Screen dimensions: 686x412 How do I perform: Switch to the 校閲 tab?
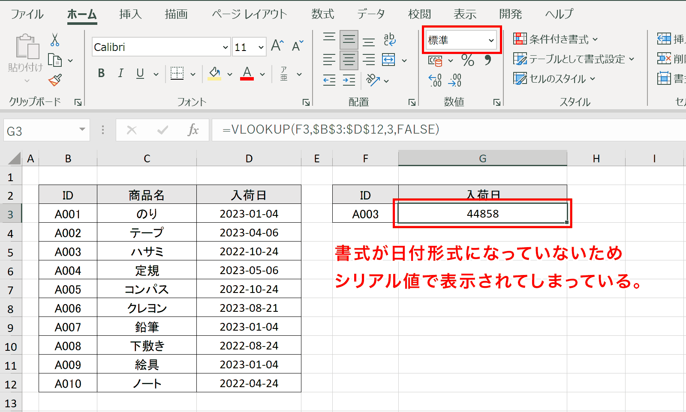[x=419, y=14]
